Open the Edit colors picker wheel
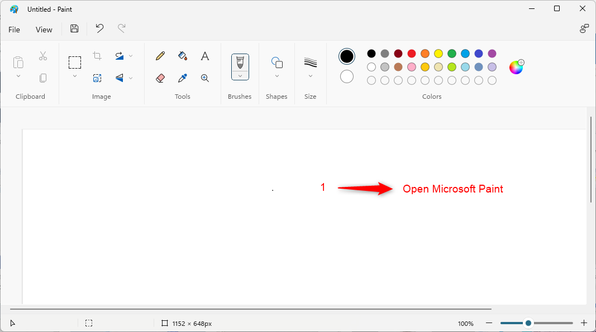The image size is (596, 332). click(x=516, y=66)
